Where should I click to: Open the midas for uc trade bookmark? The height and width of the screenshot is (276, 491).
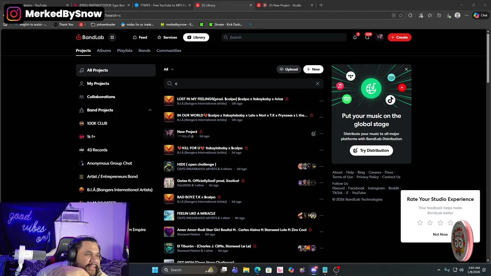click(x=137, y=25)
